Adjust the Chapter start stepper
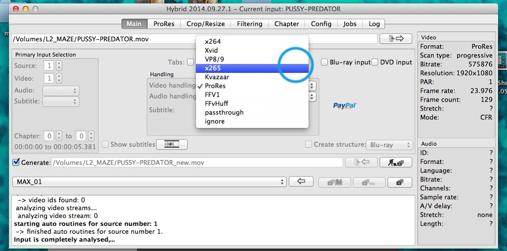Image resolution: width=507 pixels, height=251 pixels. [59, 136]
